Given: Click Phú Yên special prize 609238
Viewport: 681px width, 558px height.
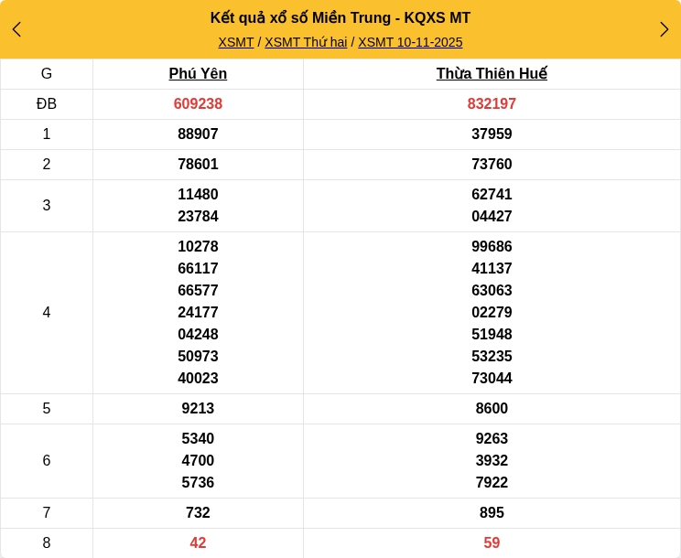Looking at the screenshot, I should [x=198, y=104].
